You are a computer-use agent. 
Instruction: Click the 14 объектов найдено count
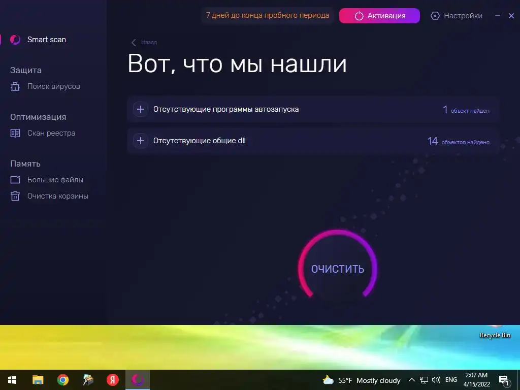point(459,141)
